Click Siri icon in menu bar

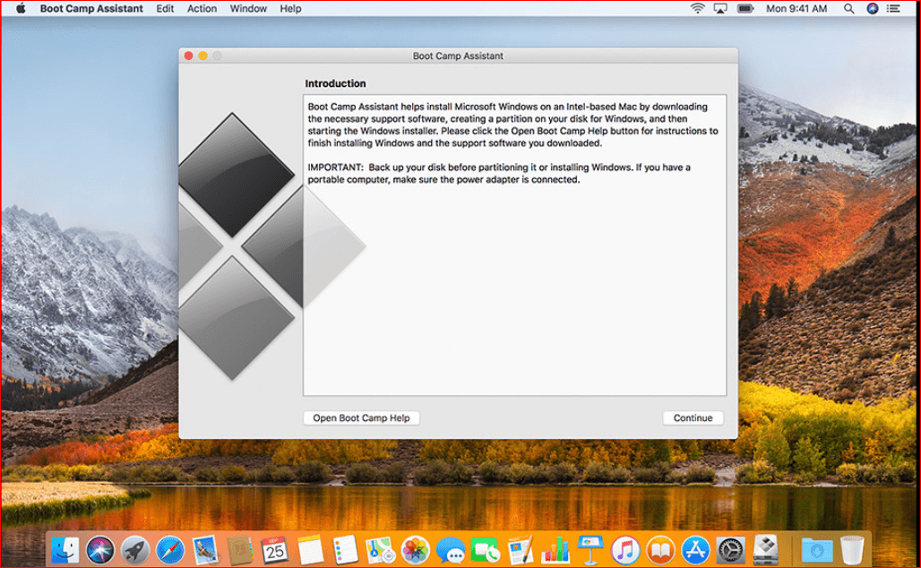[x=873, y=8]
